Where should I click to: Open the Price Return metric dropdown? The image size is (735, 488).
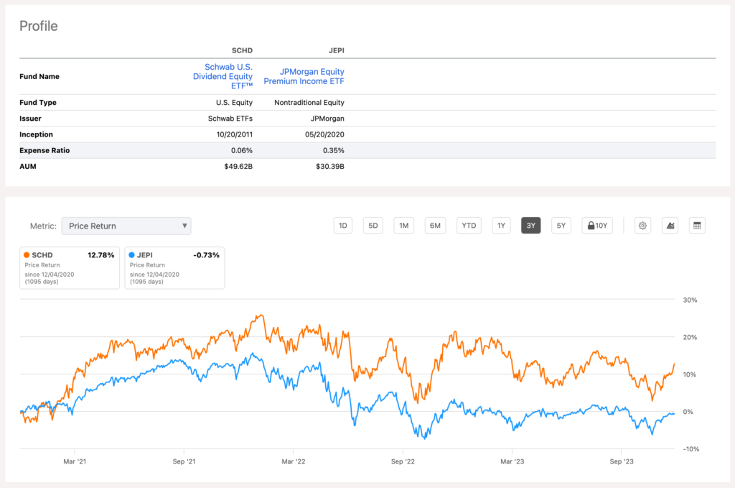[x=126, y=226]
